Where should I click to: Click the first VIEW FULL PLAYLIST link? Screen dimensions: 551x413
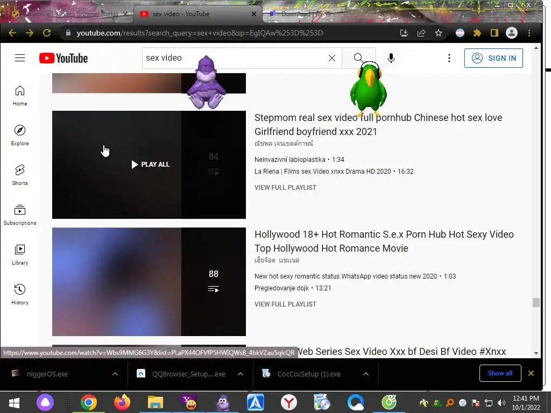tap(285, 188)
